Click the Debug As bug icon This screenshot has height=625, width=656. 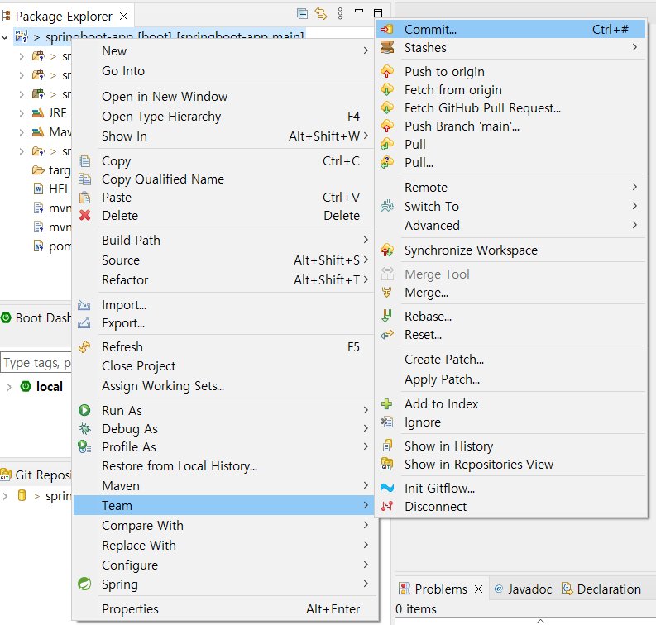click(84, 428)
